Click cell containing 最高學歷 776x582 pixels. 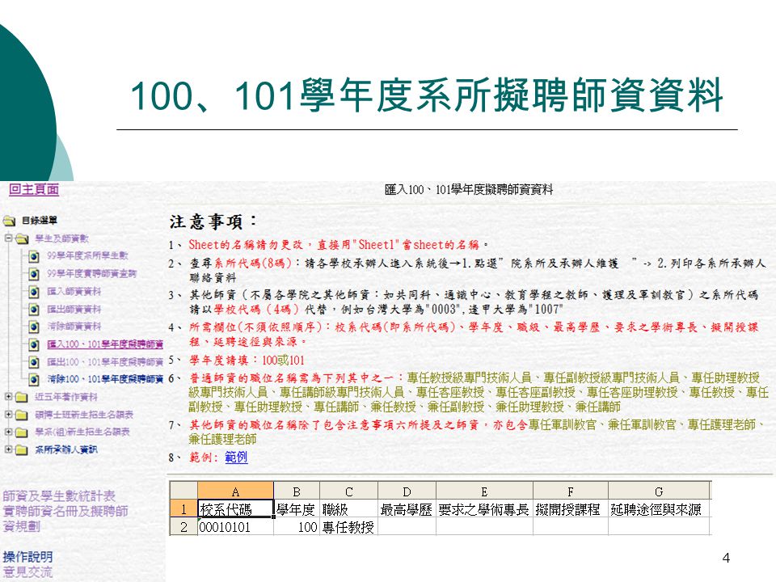tap(407, 509)
